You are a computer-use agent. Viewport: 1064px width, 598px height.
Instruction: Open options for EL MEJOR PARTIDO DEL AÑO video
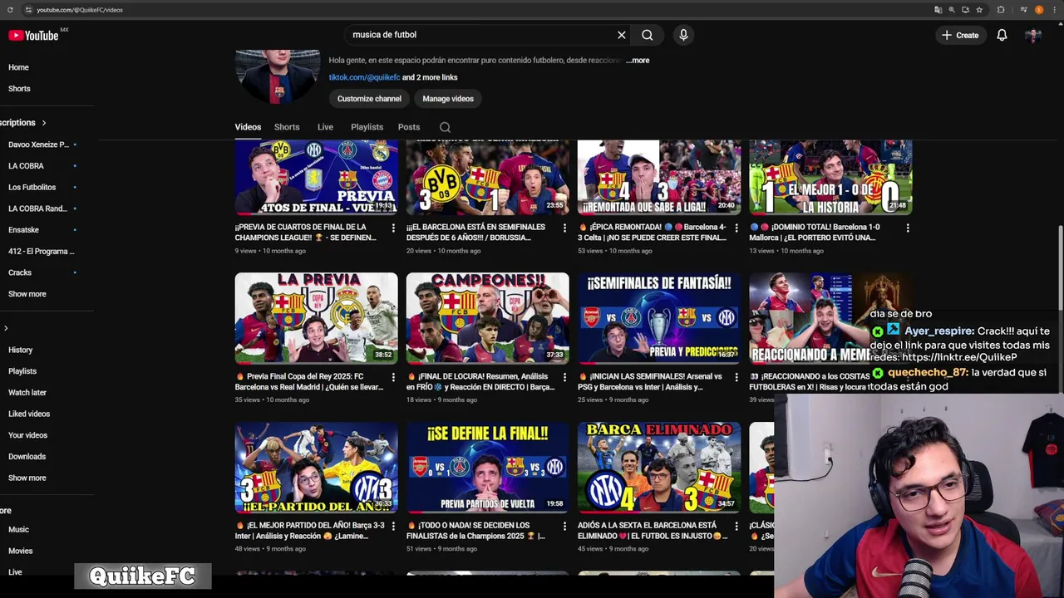(393, 526)
